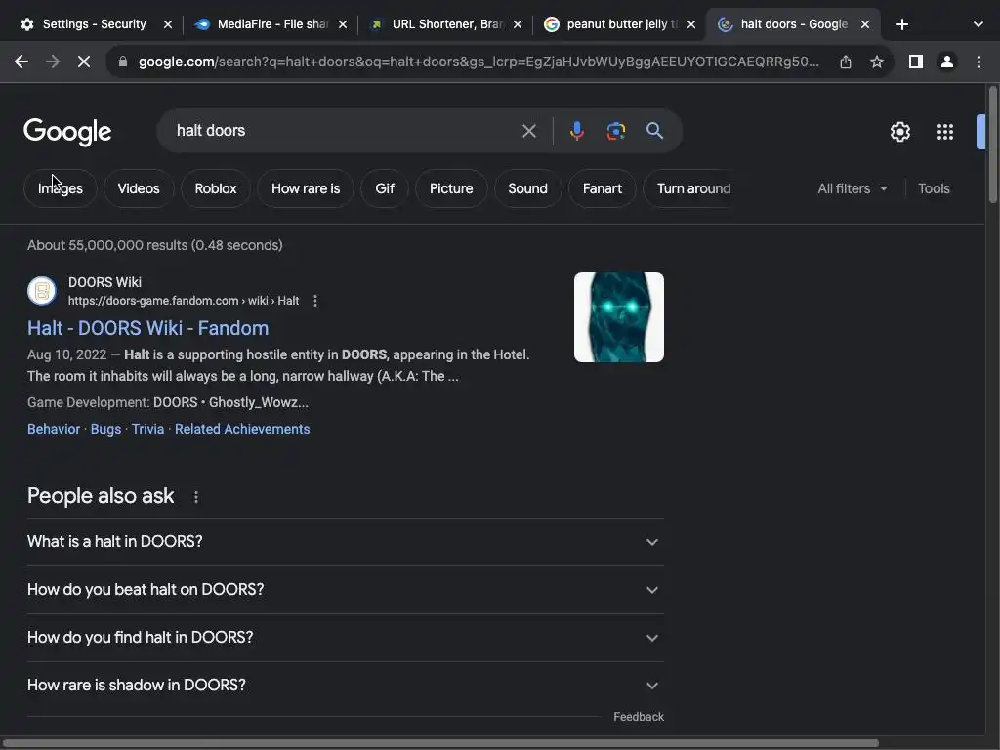1000x750 pixels.
Task: Select the halt doors Google tab
Action: tap(793, 24)
